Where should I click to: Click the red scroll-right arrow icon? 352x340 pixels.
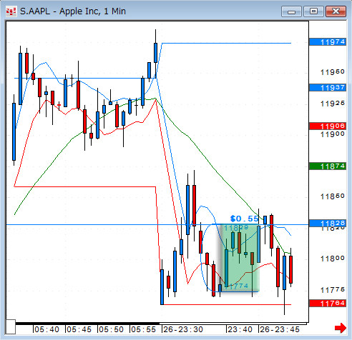pos(341,328)
